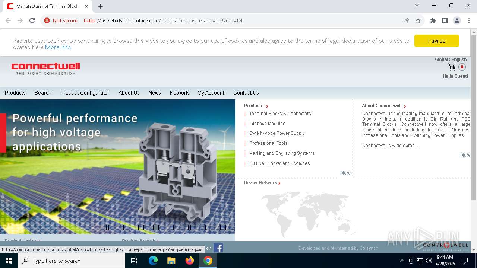Open the Chrome profile avatar
The image size is (477, 268).
[457, 20]
